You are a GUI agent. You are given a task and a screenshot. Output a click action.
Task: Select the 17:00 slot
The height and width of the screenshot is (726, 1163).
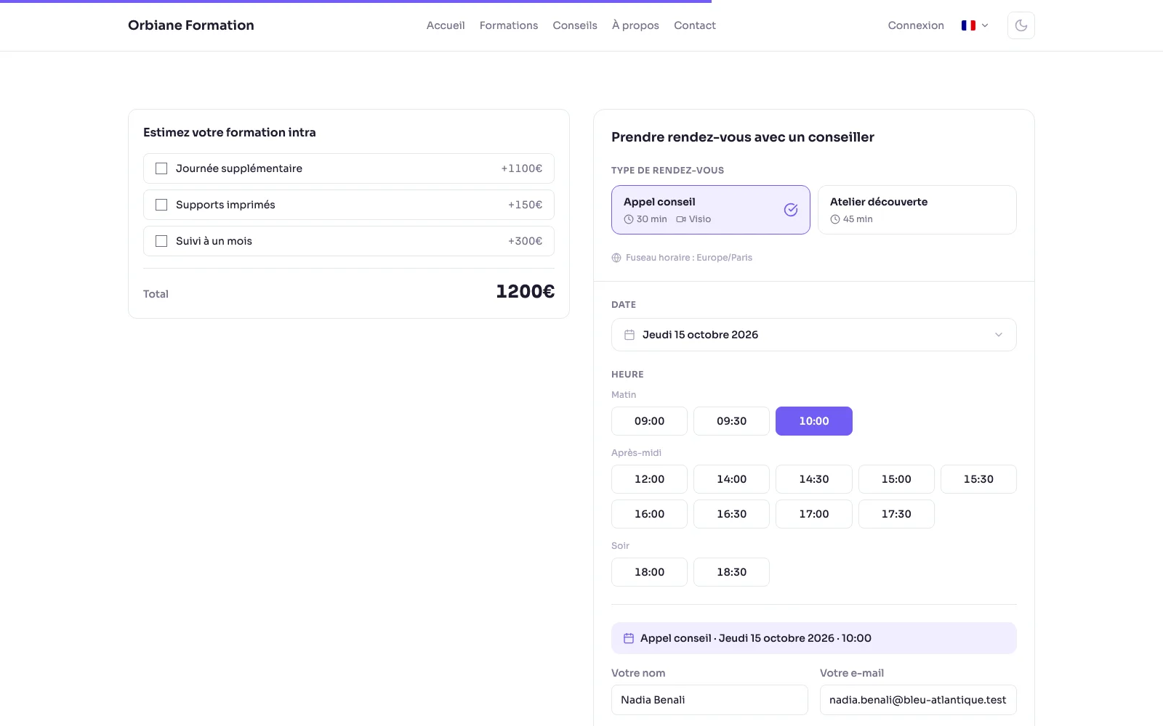click(814, 514)
